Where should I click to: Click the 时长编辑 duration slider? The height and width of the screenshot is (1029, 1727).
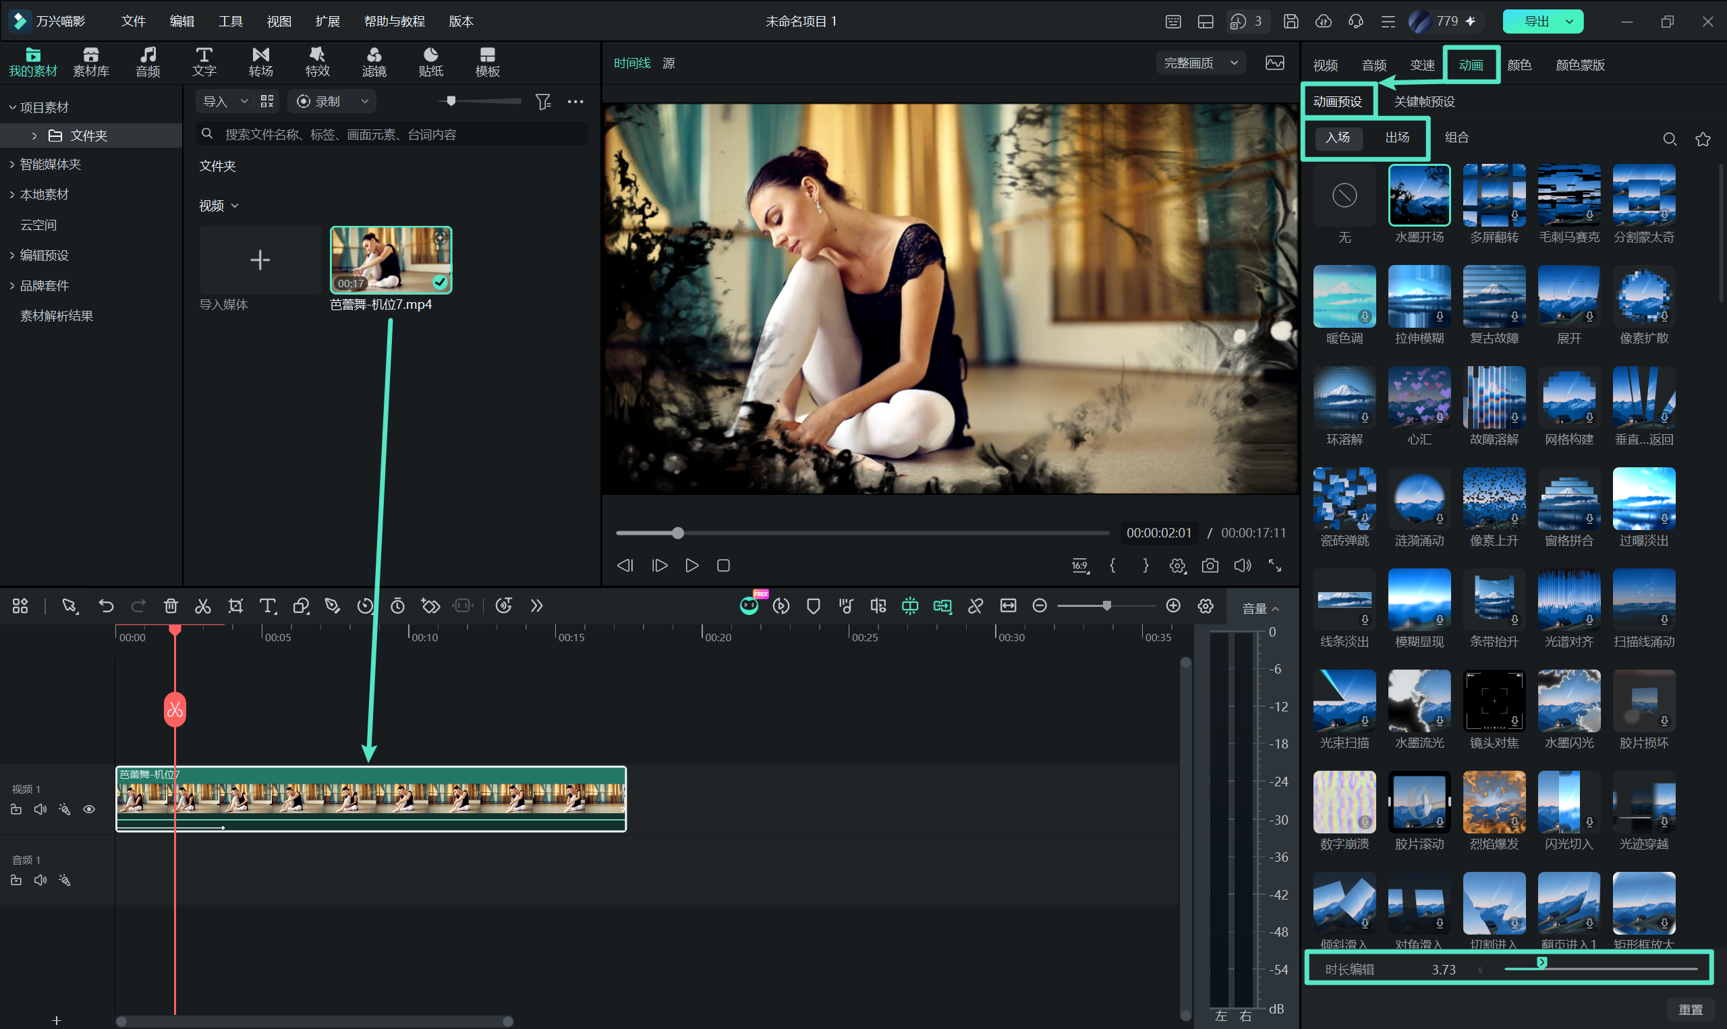1601,968
